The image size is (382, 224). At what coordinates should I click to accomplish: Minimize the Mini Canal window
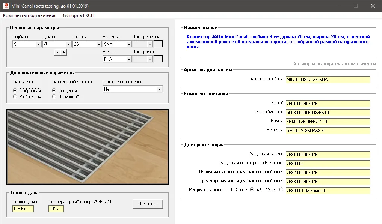click(x=339, y=6)
